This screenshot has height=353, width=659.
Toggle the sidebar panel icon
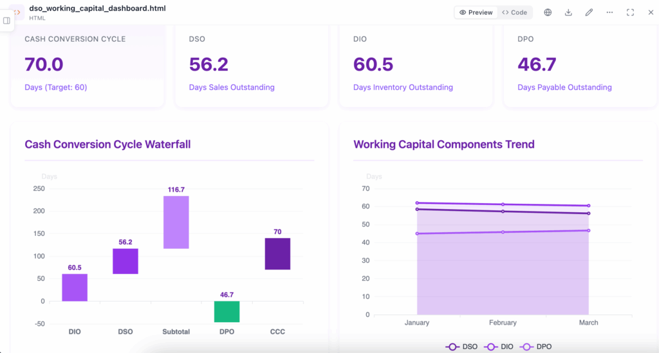[6, 21]
